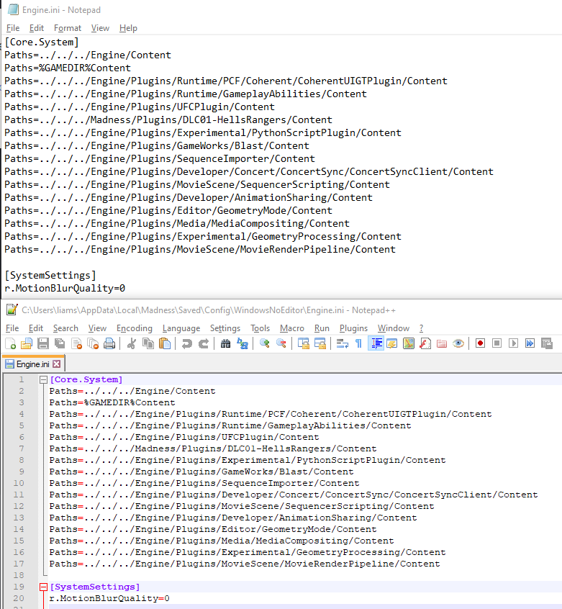Toggle synchronize vertical scrolling icon
Image resolution: width=562 pixels, height=609 pixels.
304,343
